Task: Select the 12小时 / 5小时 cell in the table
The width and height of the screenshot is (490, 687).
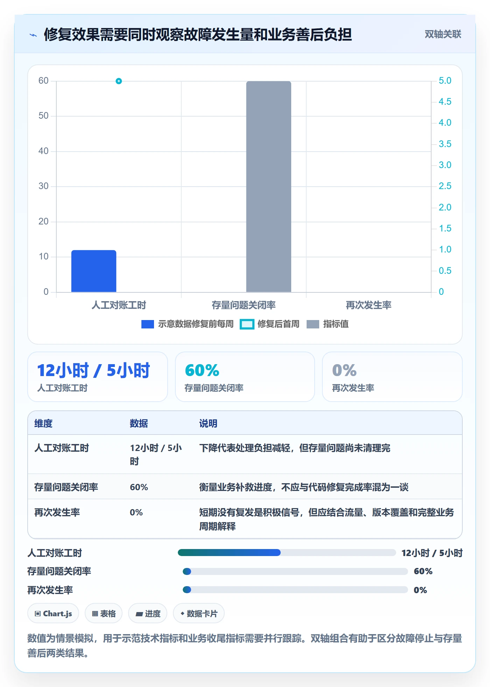Action: [x=156, y=454]
